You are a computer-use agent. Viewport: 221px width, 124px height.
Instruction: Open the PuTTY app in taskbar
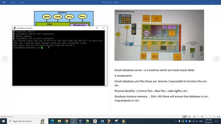click(74, 121)
